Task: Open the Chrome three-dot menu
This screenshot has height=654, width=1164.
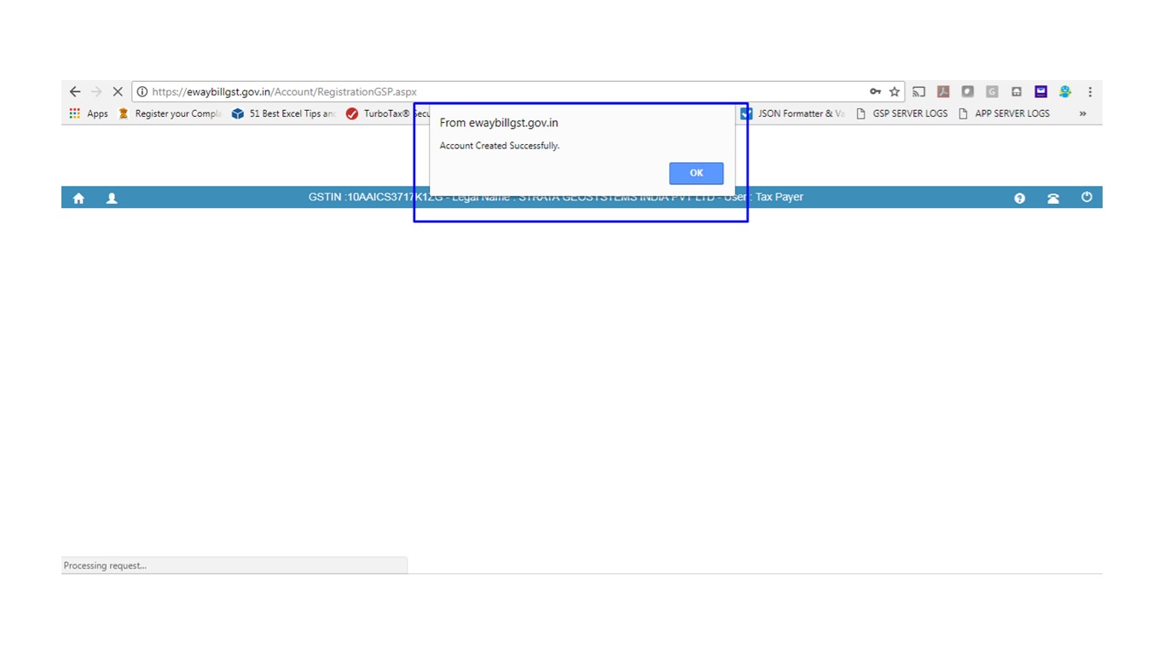Action: coord(1090,91)
